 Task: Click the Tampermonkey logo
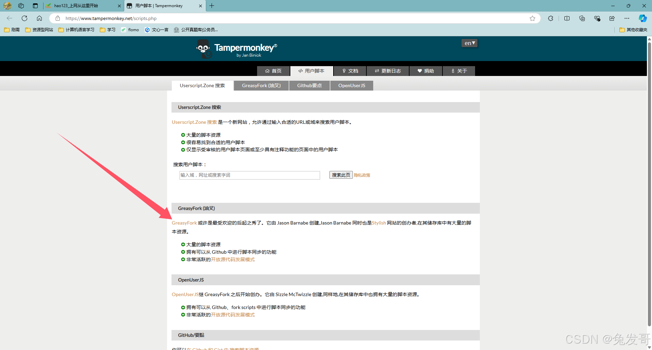tap(237, 49)
